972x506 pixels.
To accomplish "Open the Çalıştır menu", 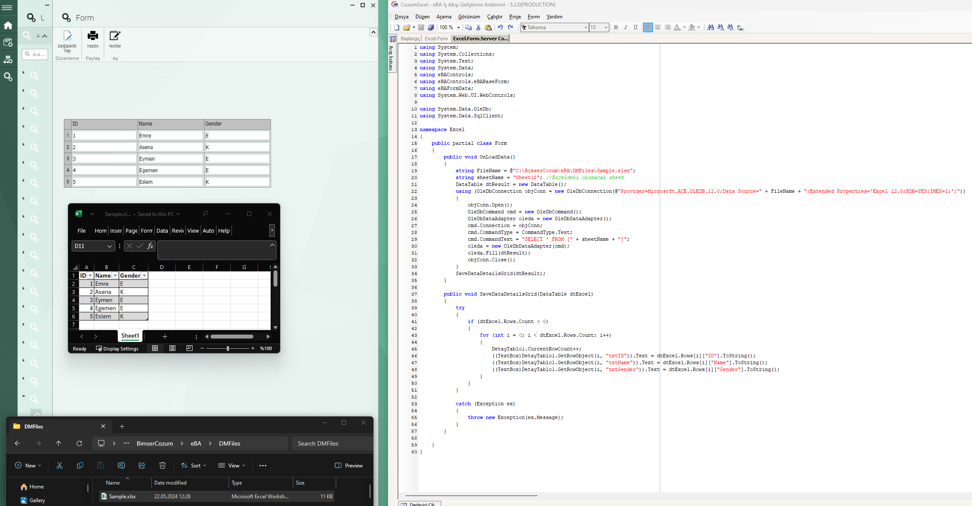I will pos(494,17).
